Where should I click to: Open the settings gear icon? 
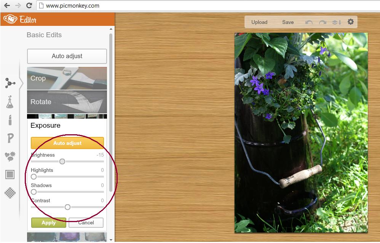(x=350, y=22)
